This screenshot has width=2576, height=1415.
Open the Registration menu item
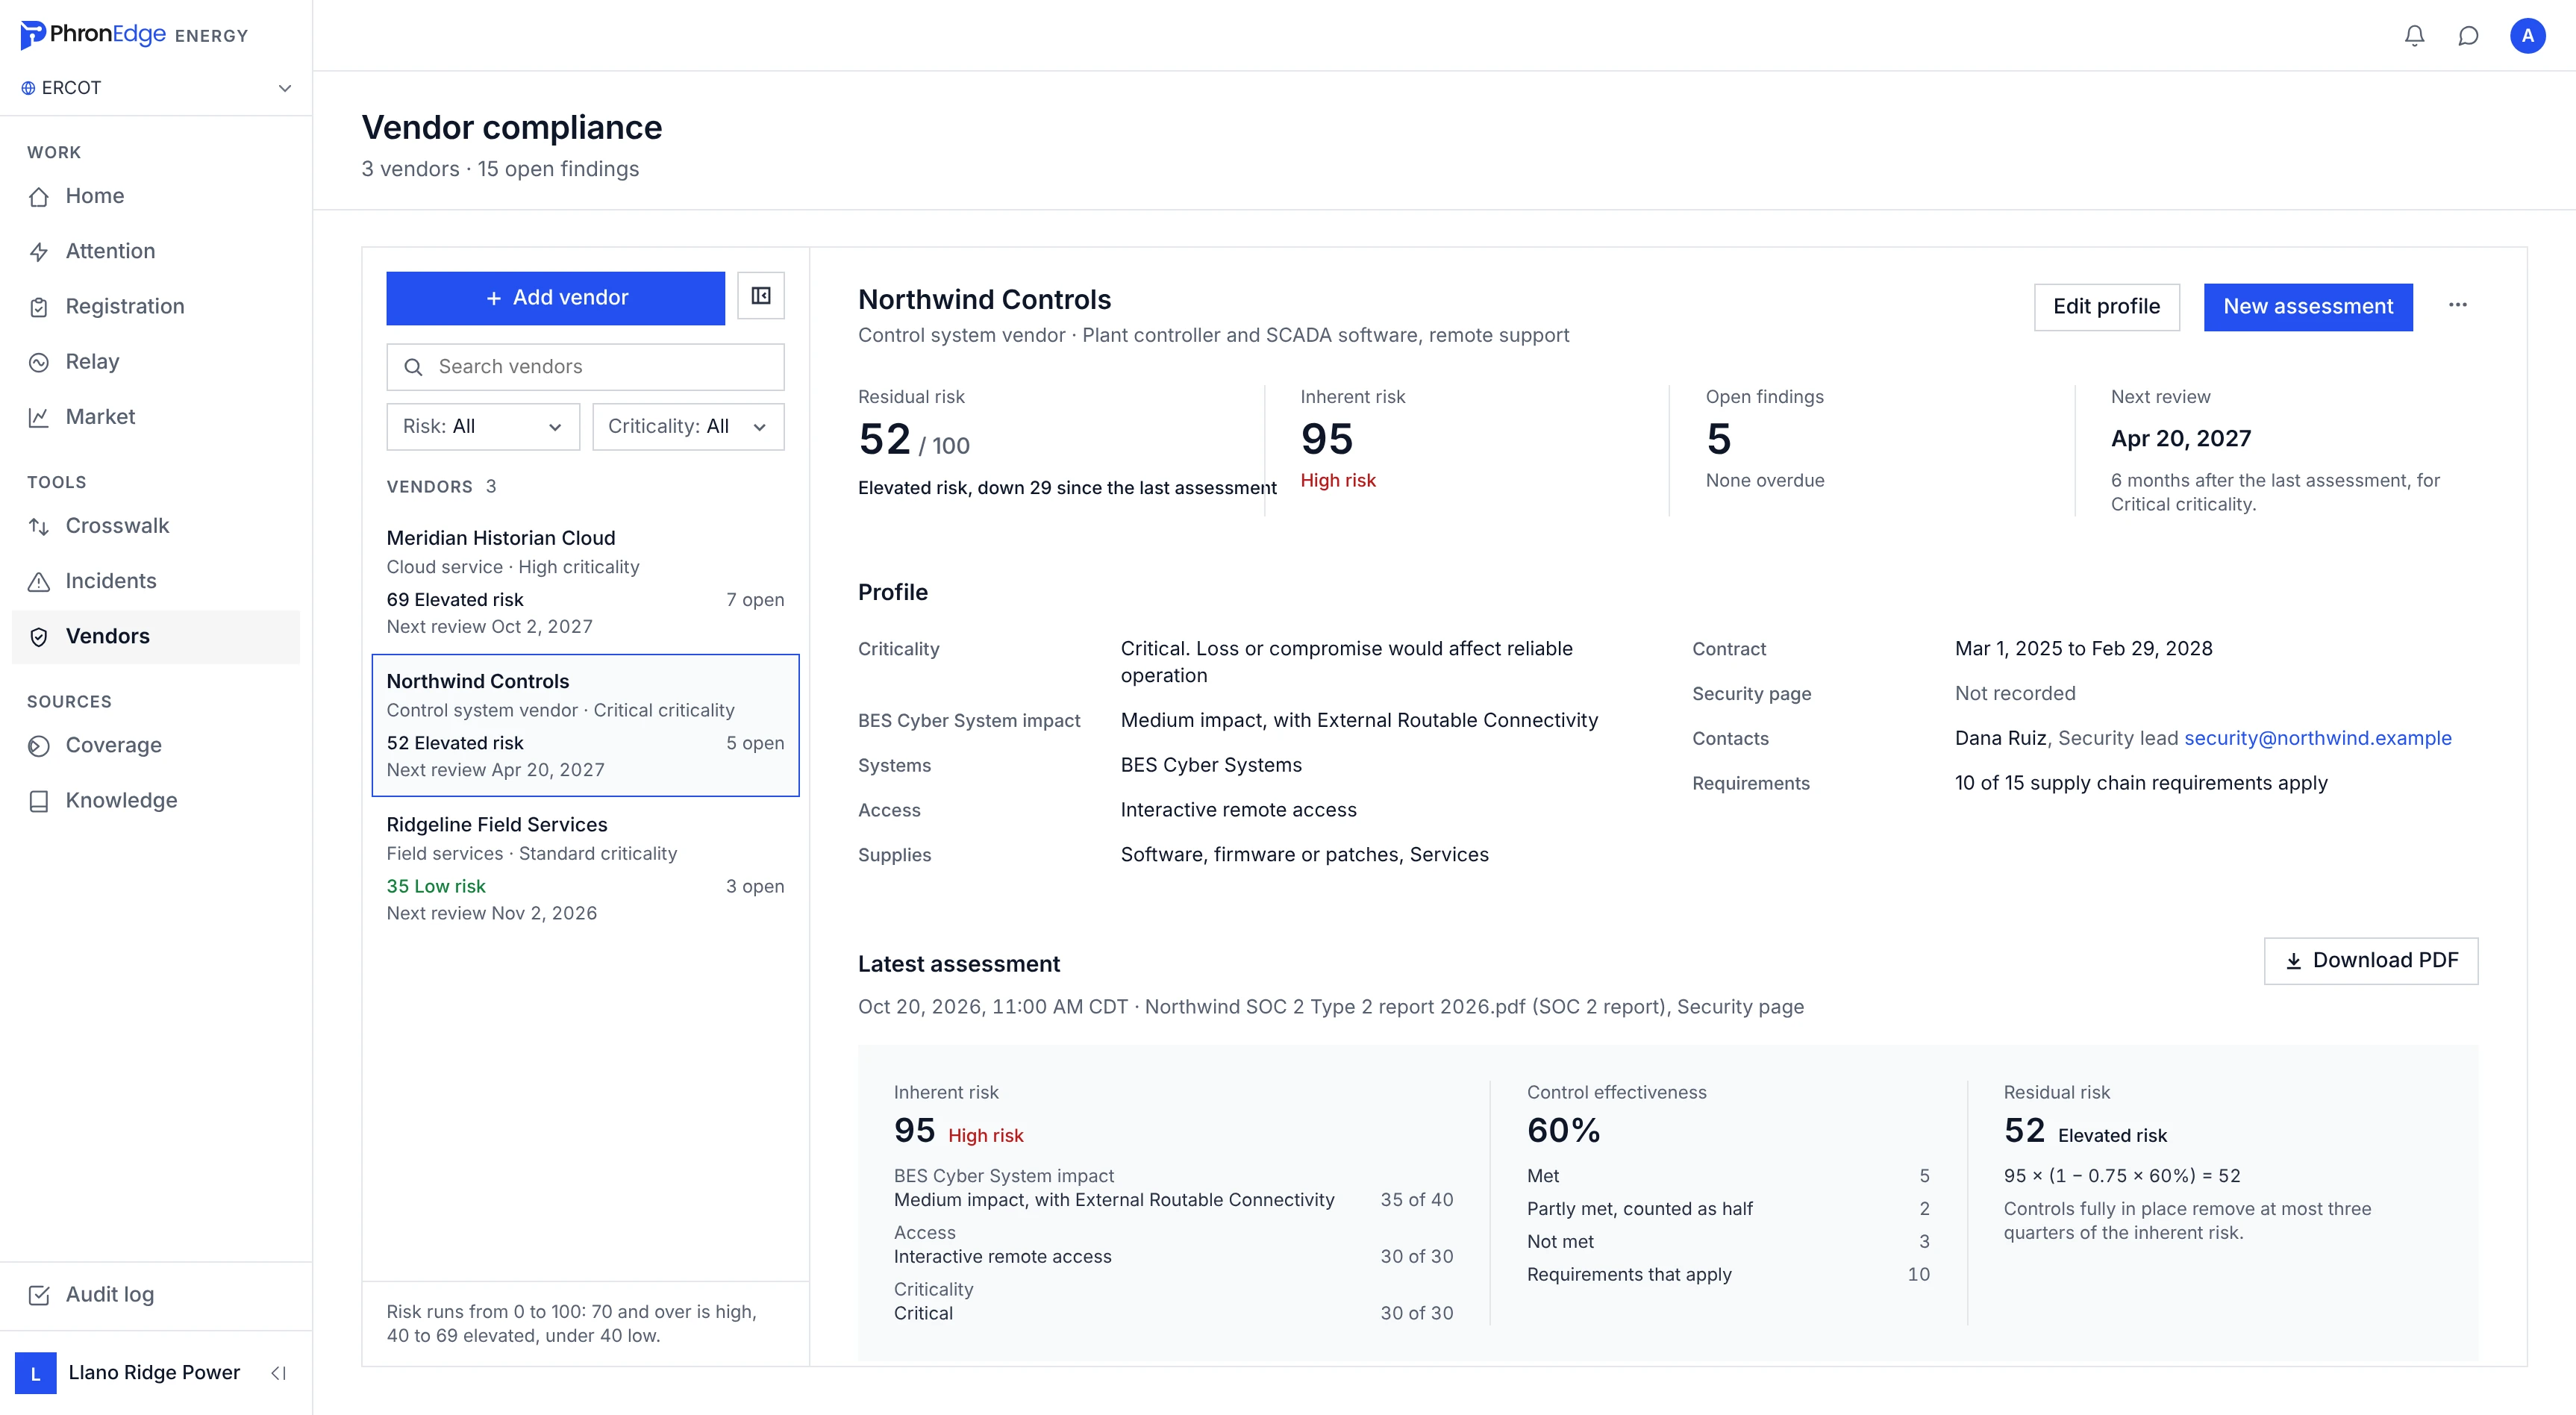pyautogui.click(x=156, y=306)
